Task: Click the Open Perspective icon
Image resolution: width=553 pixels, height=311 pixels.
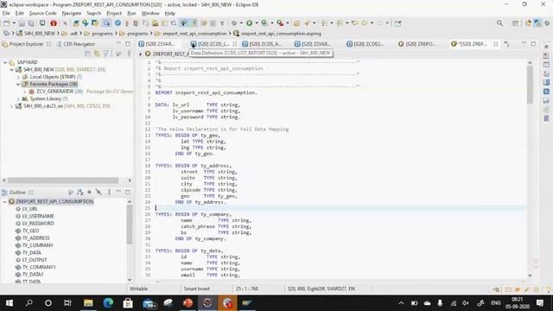Action: pos(515,23)
